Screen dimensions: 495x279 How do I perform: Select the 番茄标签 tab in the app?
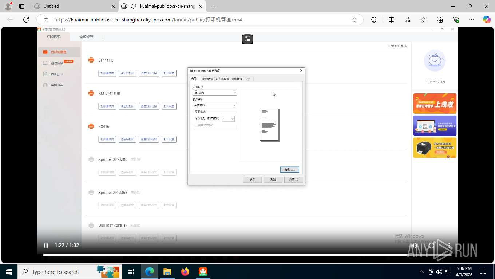pos(87,37)
